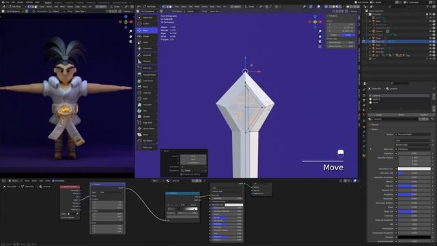Select the Shrink/Fatten tool
Screen dimensions: 437x246
pos(147,128)
